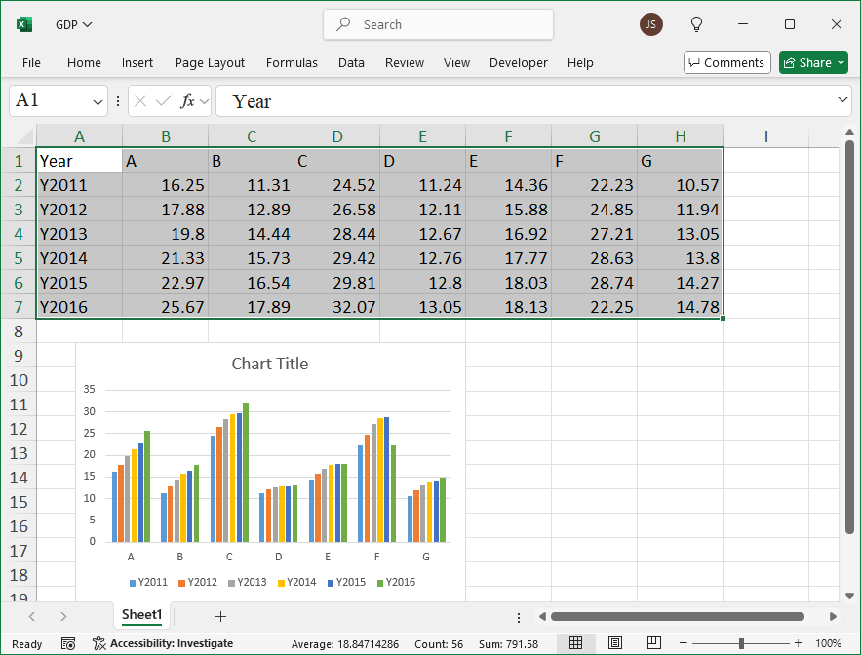Expand the formula bar with its chevron

tap(842, 100)
